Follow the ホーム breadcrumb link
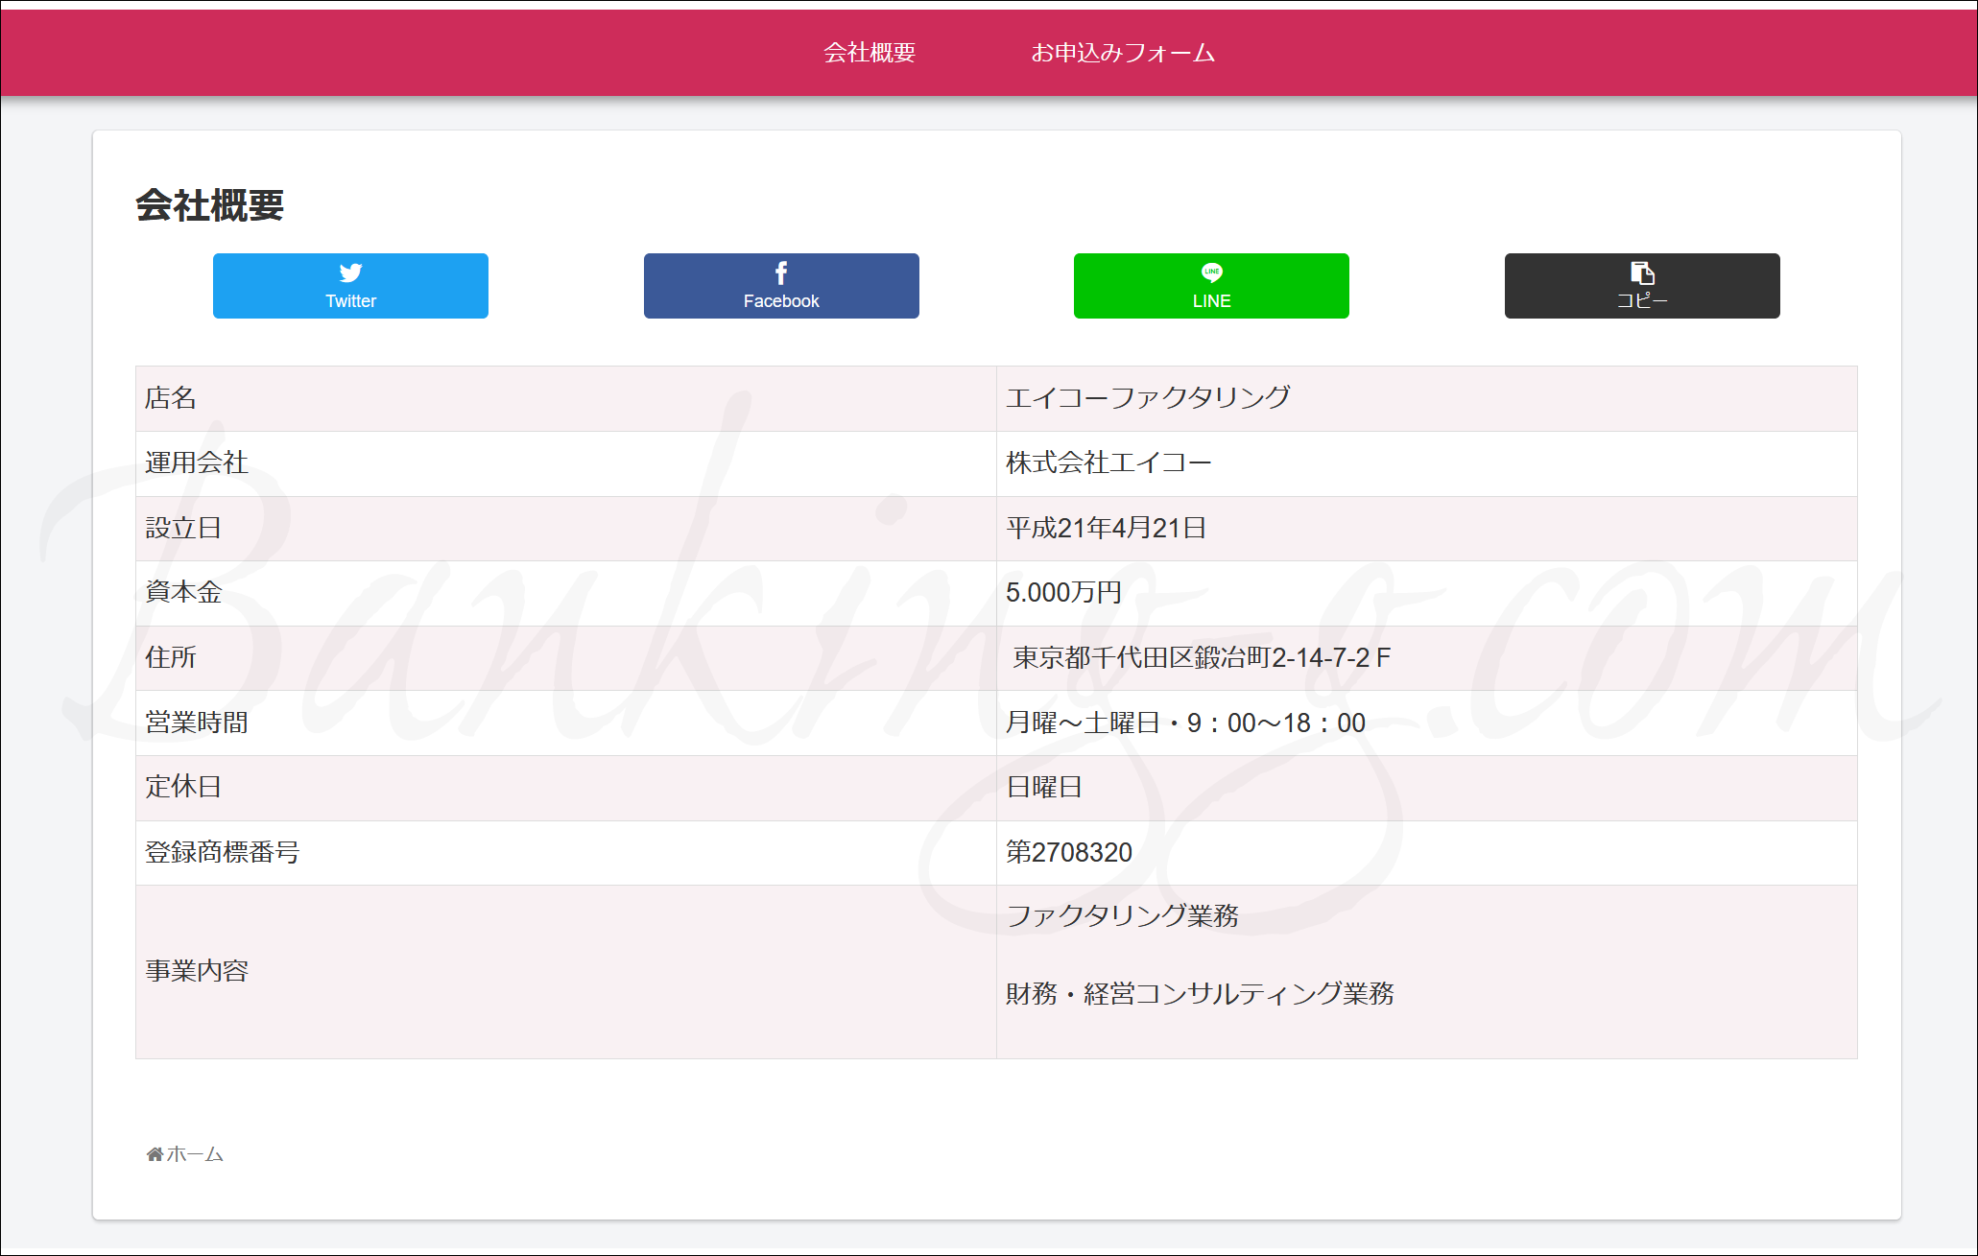 click(195, 1154)
